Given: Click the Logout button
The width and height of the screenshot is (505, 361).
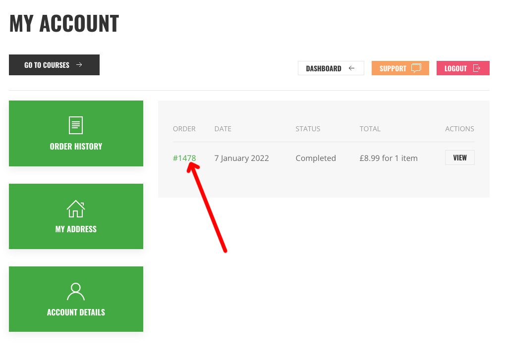Looking at the screenshot, I should coord(463,68).
